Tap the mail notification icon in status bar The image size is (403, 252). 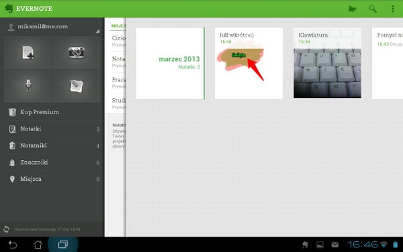pyautogui.click(x=334, y=245)
